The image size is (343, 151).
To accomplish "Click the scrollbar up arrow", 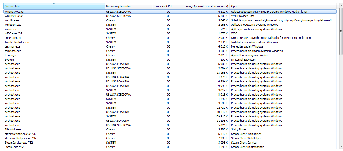I will (x=341, y=6).
